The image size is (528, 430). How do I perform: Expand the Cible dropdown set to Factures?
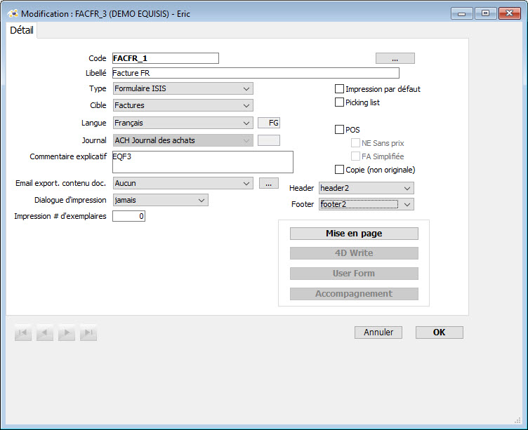(x=183, y=105)
